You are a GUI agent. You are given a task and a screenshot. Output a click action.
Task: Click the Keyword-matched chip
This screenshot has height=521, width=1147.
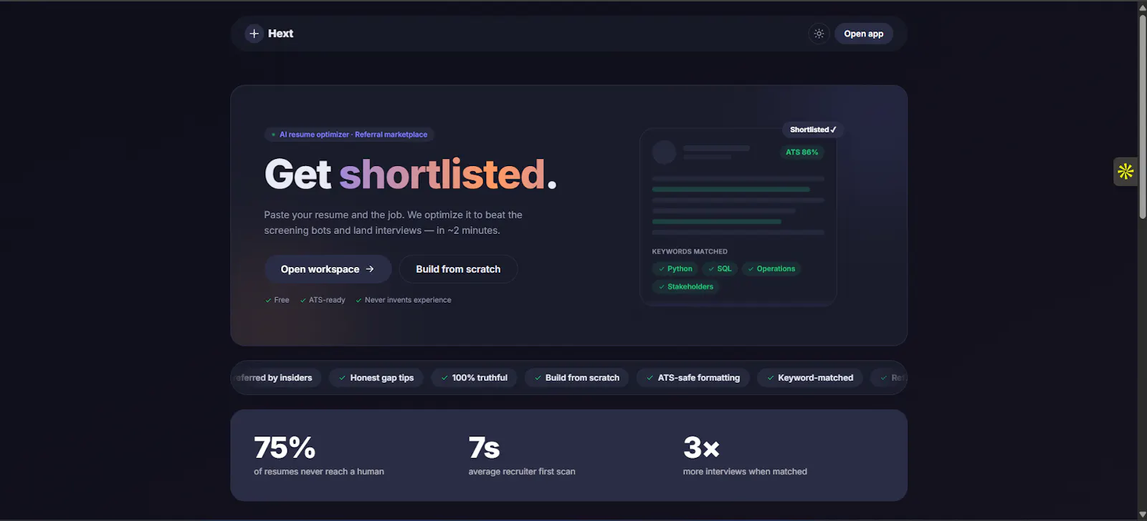coord(810,378)
